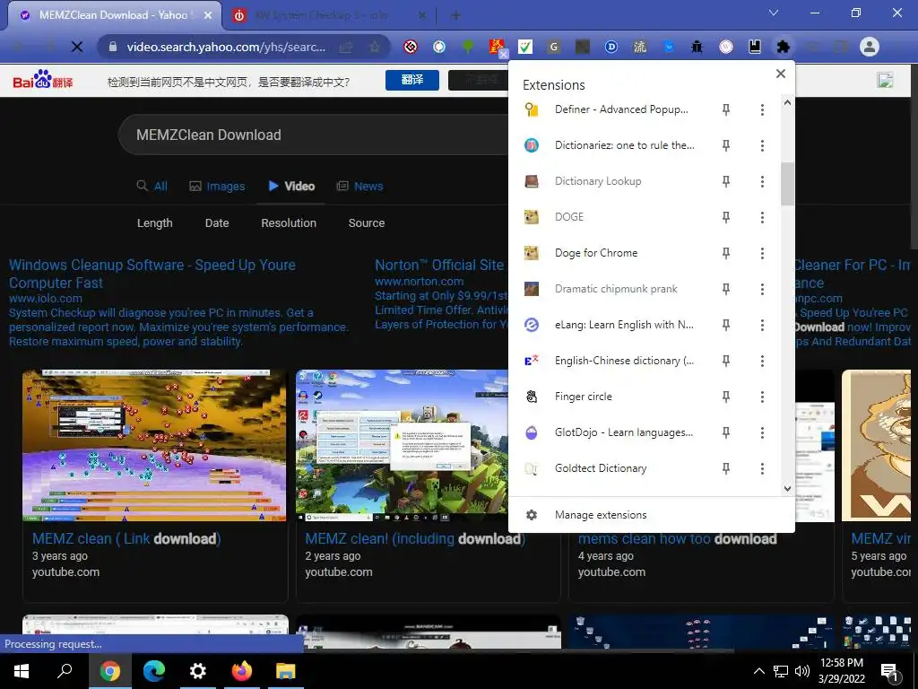Click the pink circle W extension icon

point(726,47)
